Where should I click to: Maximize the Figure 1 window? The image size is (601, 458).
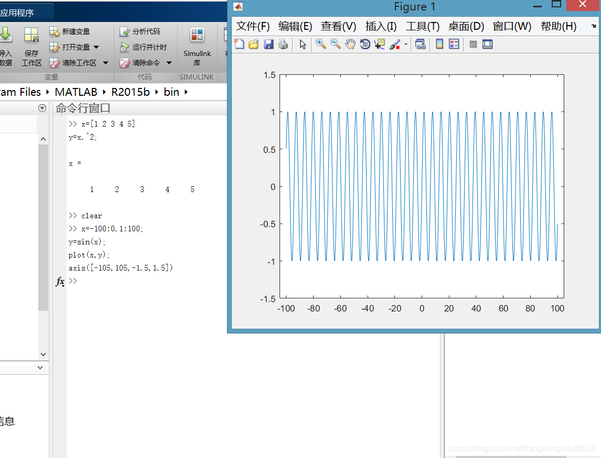[x=556, y=5]
